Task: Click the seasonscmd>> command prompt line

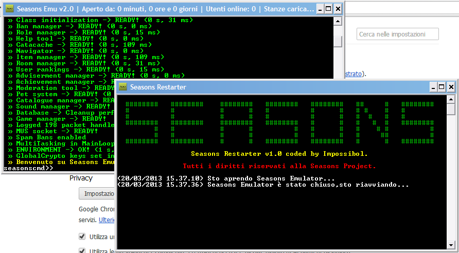Action: [29, 168]
